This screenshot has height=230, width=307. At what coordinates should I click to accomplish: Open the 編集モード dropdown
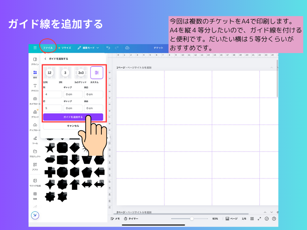pyautogui.click(x=88, y=48)
